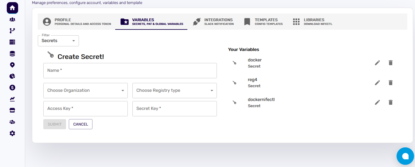Delete the dockernifectl secret
Viewport: 415px width, 167px height.
390,102
